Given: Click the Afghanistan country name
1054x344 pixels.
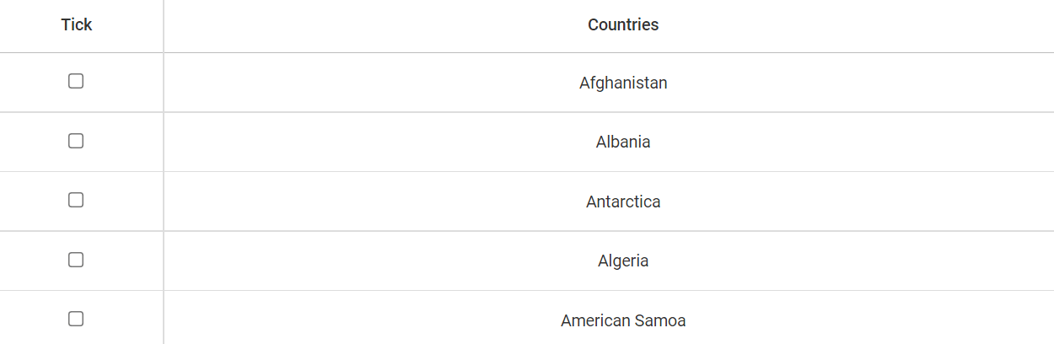Looking at the screenshot, I should pos(623,83).
